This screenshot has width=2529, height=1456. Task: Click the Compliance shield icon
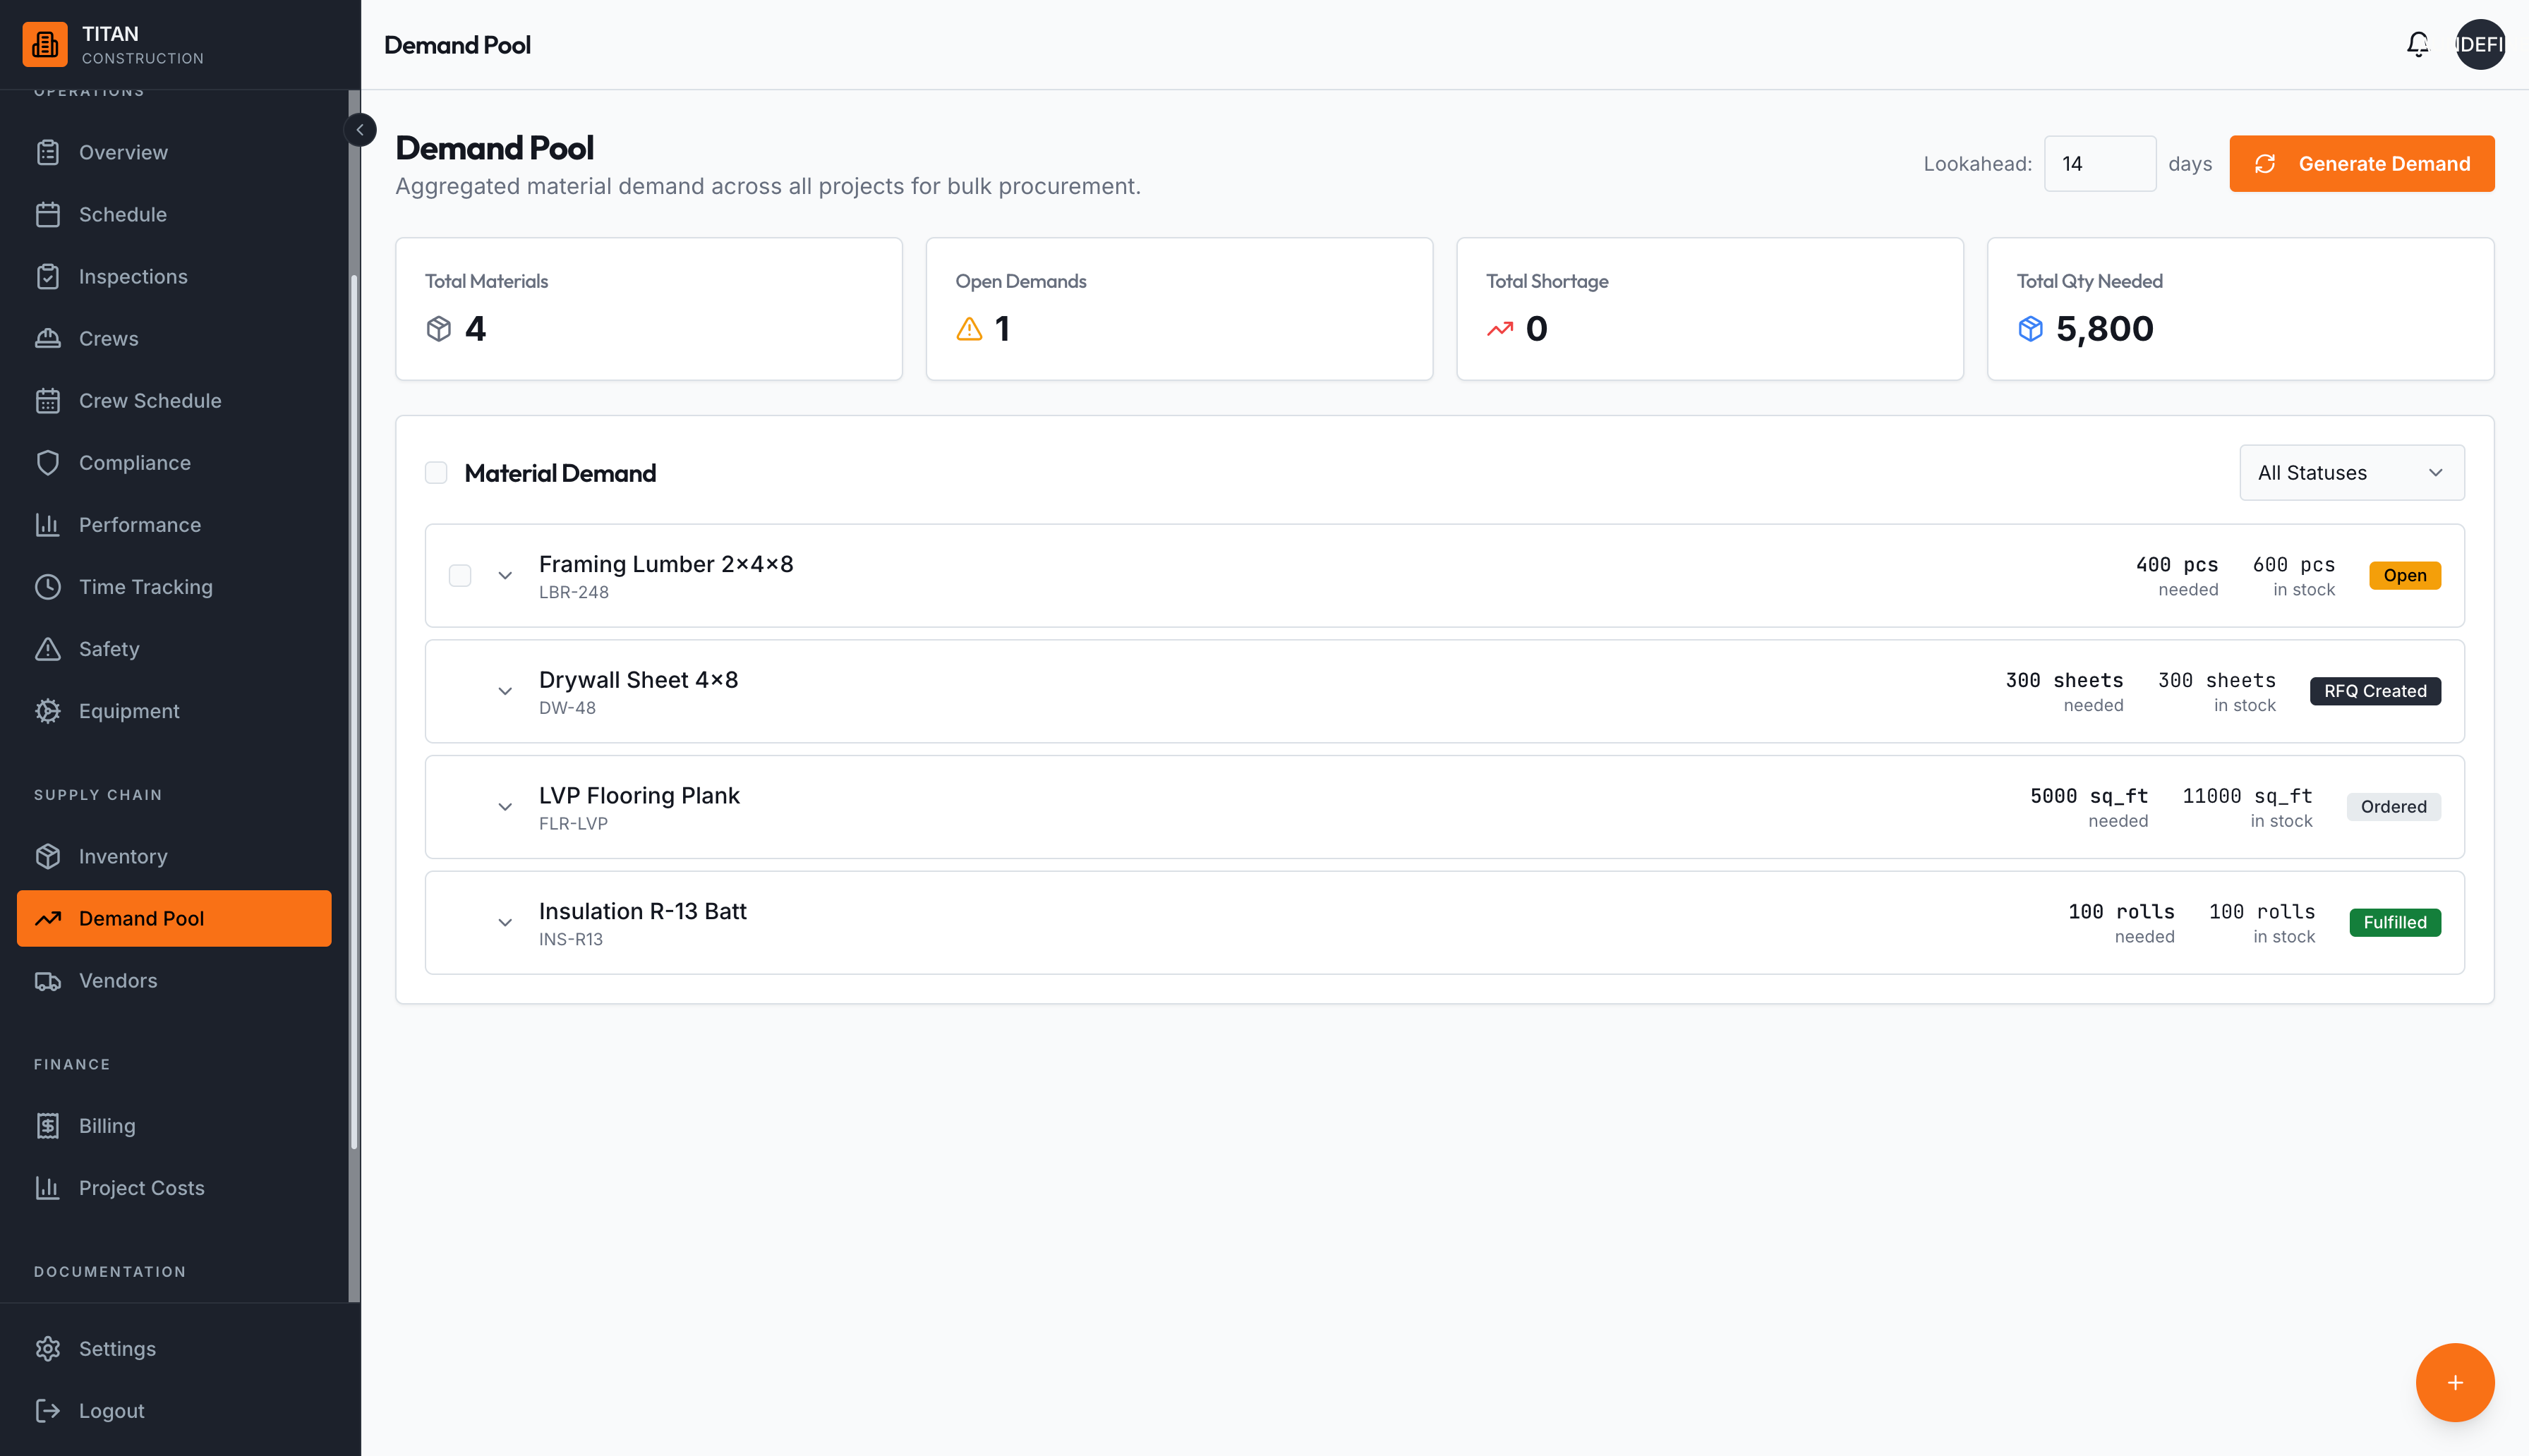point(48,463)
